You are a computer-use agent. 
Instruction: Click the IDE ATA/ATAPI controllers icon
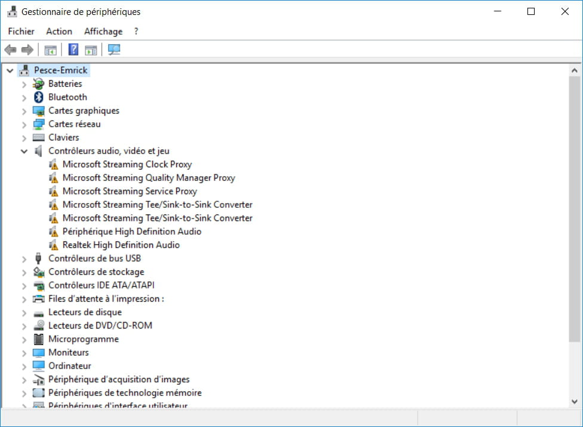pyautogui.click(x=38, y=285)
